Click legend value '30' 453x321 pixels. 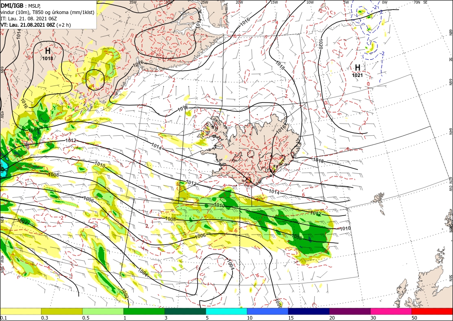[x=373, y=318]
